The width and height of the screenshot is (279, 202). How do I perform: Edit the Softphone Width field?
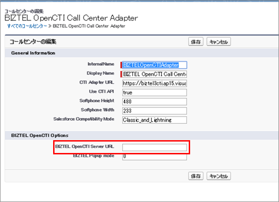click(154, 111)
